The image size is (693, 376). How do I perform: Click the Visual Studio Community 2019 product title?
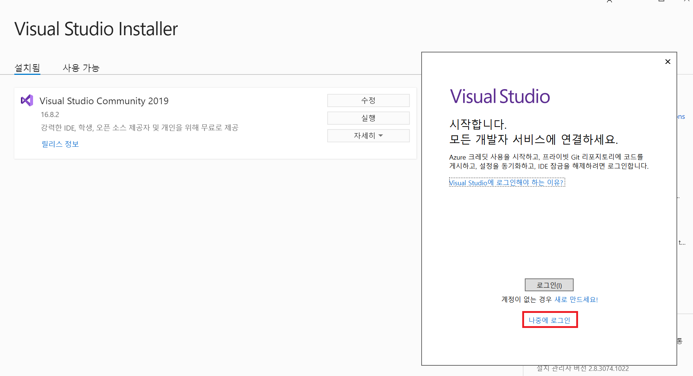coord(104,101)
